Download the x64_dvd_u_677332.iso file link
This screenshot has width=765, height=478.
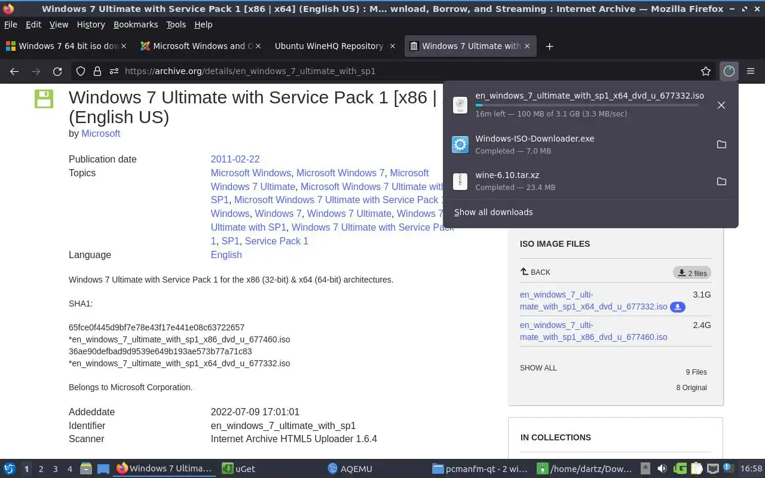[x=593, y=301]
